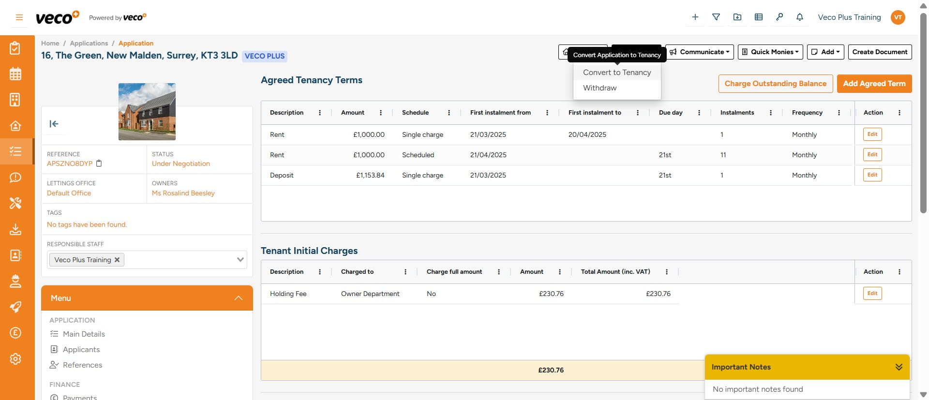Collapse the orange Menu panel
Viewport: 929px width, 400px height.
[x=238, y=298]
